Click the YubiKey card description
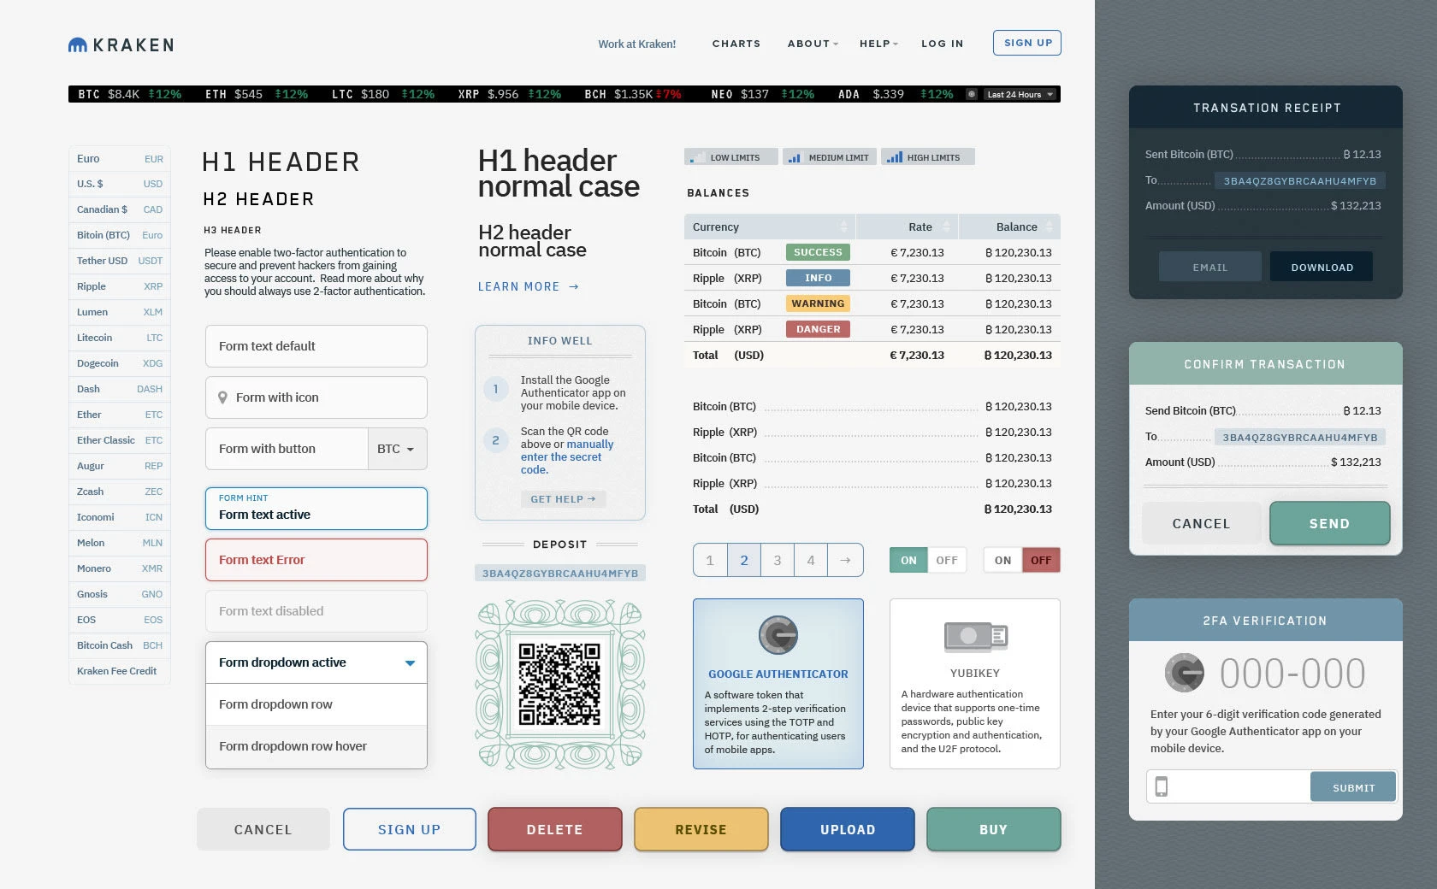The height and width of the screenshot is (889, 1437). point(972,721)
